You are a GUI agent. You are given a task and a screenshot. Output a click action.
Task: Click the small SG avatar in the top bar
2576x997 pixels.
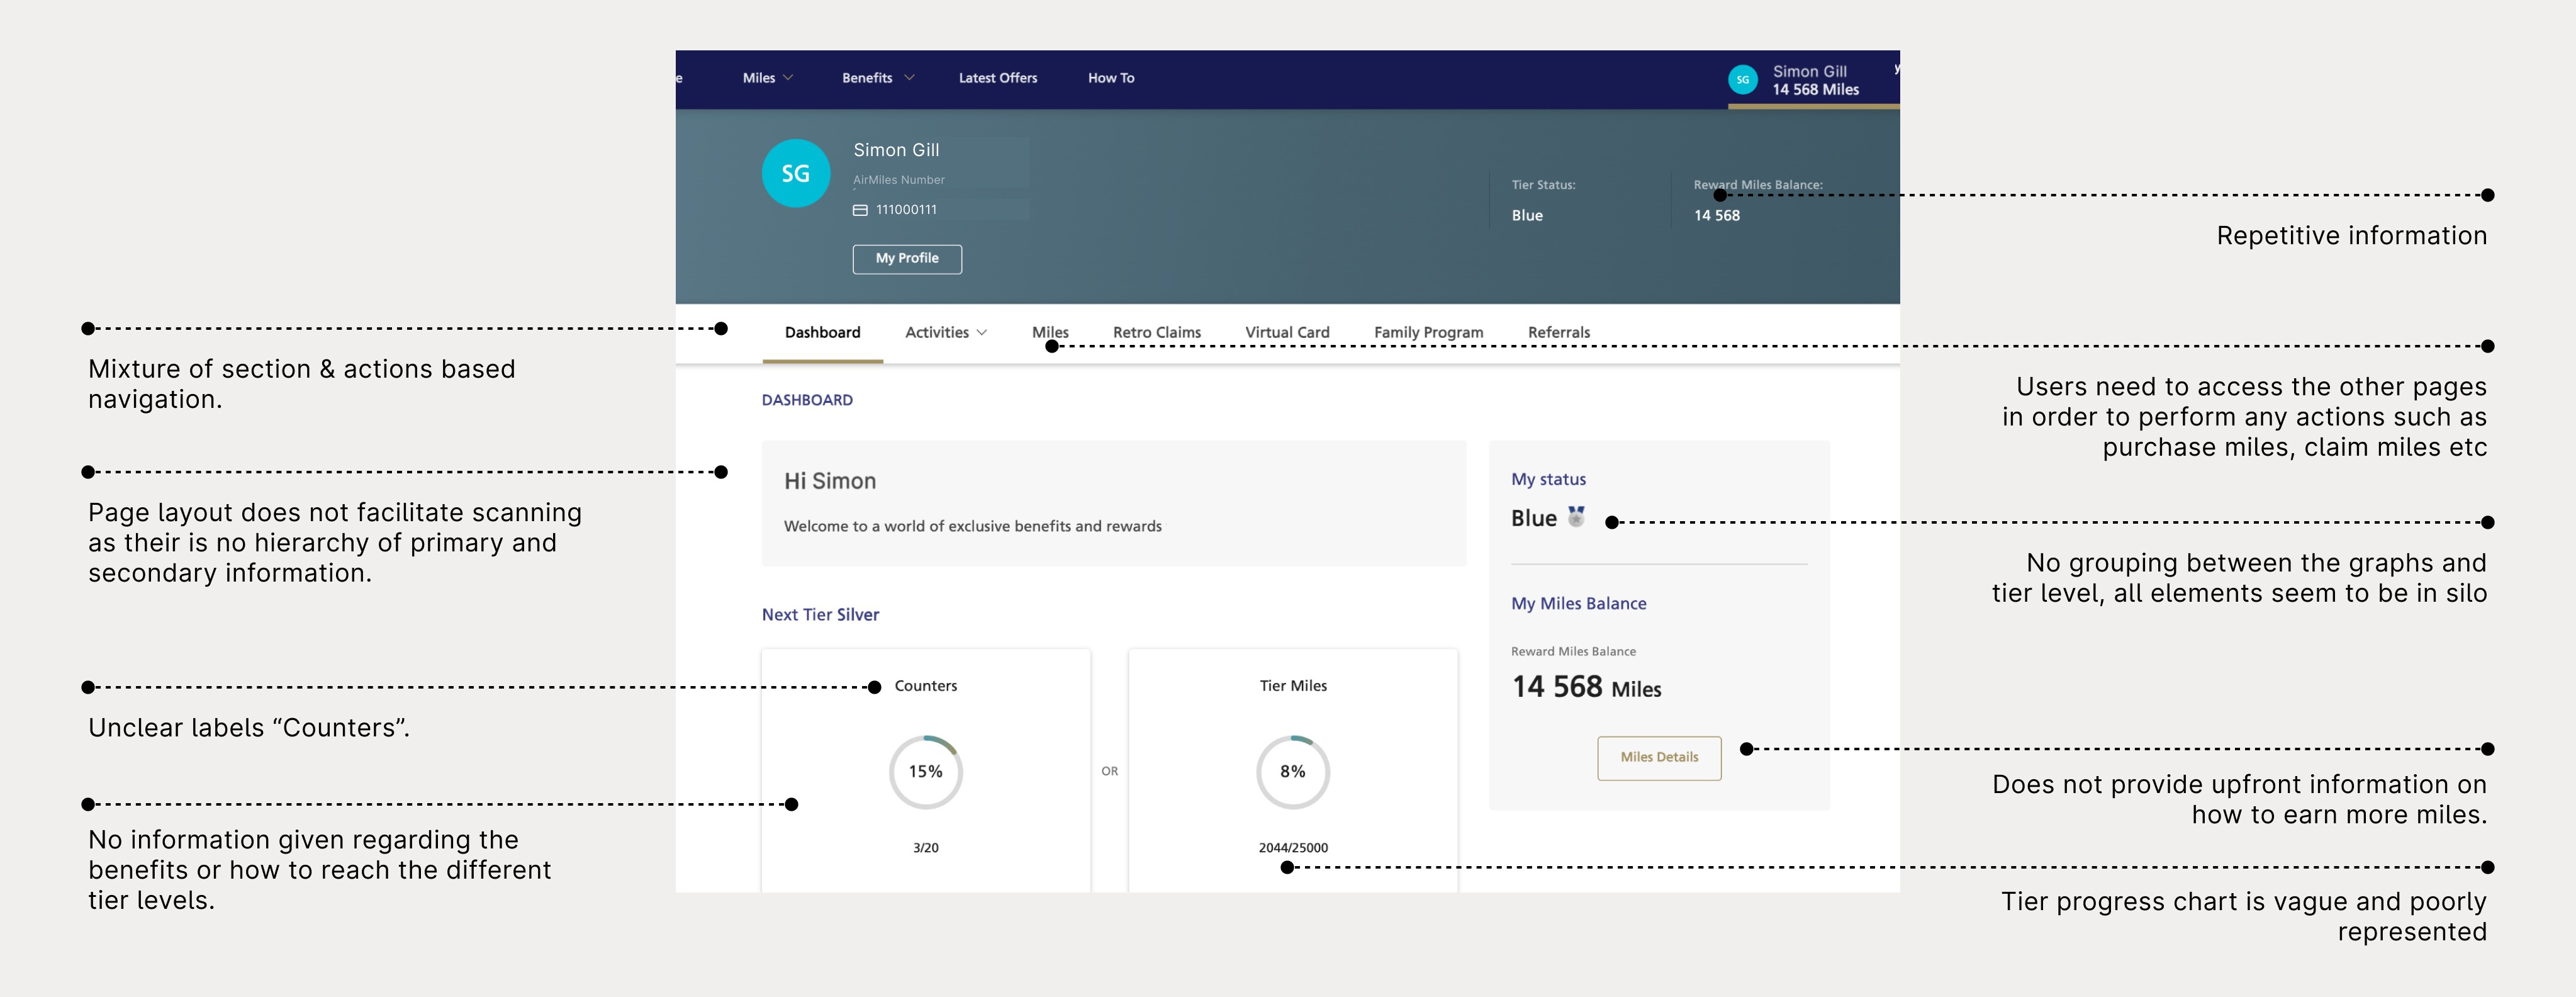(x=1743, y=80)
